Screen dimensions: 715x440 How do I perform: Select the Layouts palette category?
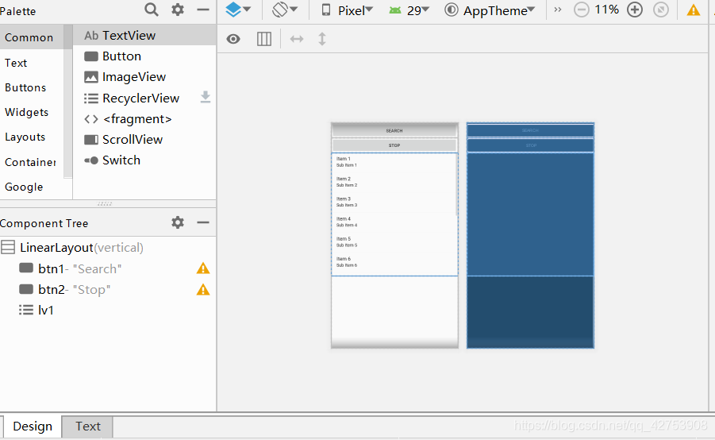click(x=32, y=137)
